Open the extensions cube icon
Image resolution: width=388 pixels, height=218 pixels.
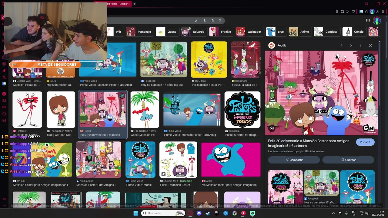point(366,12)
